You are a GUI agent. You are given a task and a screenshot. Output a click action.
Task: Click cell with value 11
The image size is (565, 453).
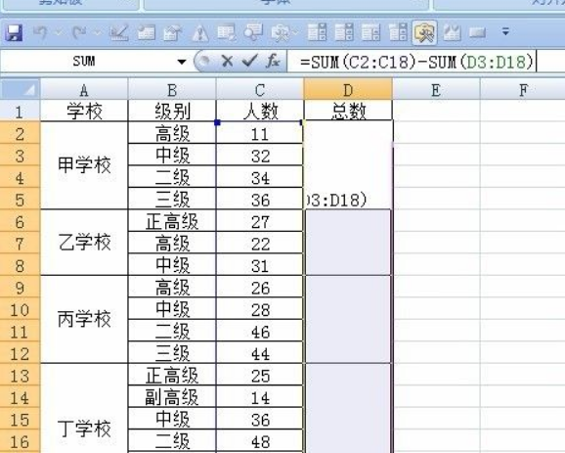click(260, 133)
